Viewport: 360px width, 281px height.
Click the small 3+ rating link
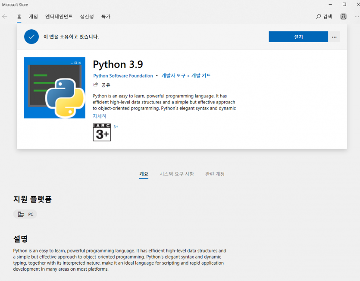tap(116, 127)
